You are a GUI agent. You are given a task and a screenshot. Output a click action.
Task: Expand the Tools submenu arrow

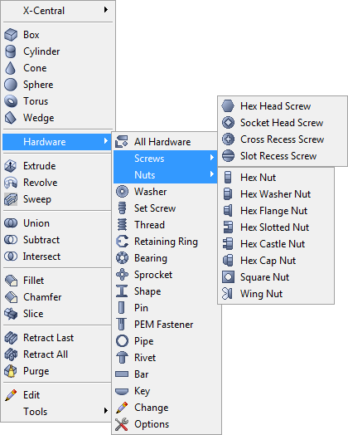tap(106, 411)
